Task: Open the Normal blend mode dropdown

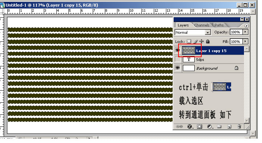Action: (x=193, y=32)
